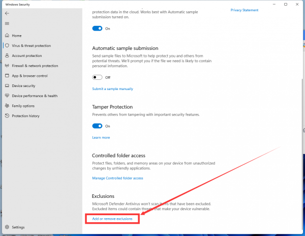
Task: Open Firewall & network protection
Action: pyautogui.click(x=35, y=66)
